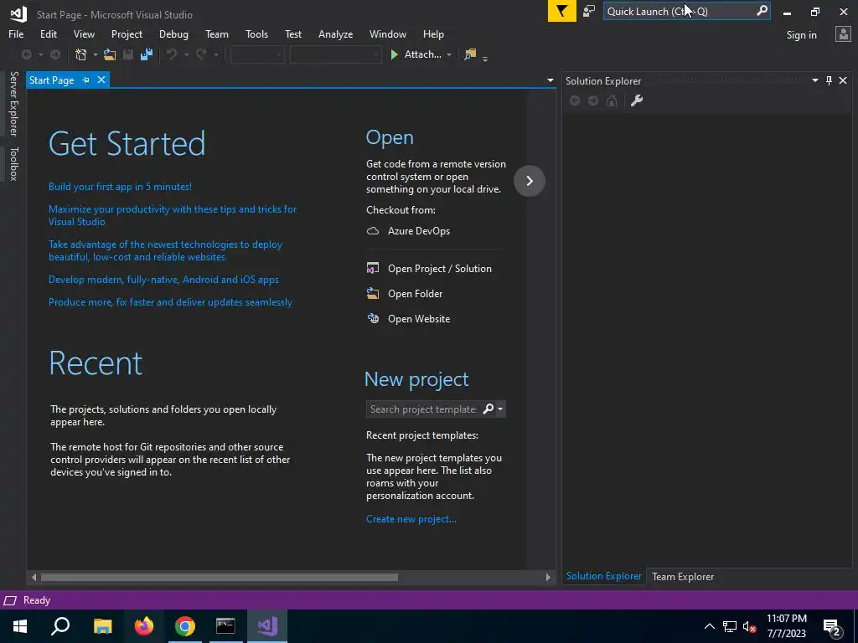The image size is (858, 643).
Task: Open the toolbar options overflow arrow
Action: [485, 58]
